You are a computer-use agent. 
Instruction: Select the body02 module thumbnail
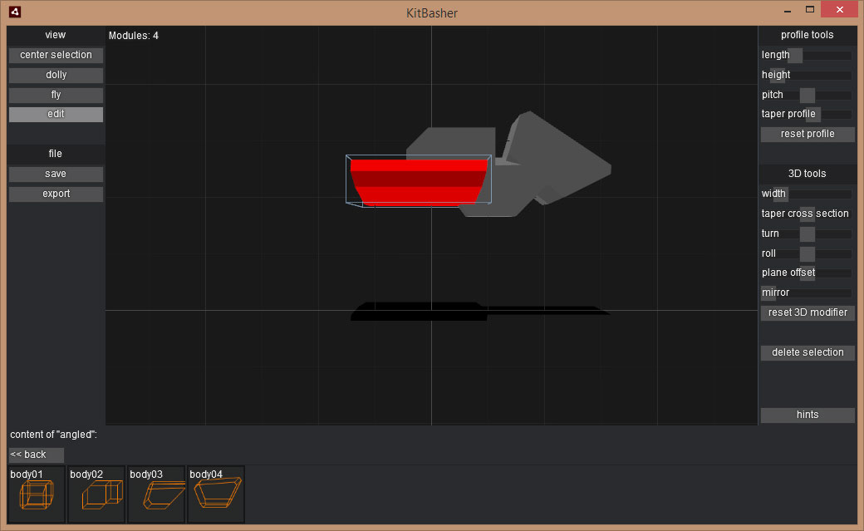(96, 494)
